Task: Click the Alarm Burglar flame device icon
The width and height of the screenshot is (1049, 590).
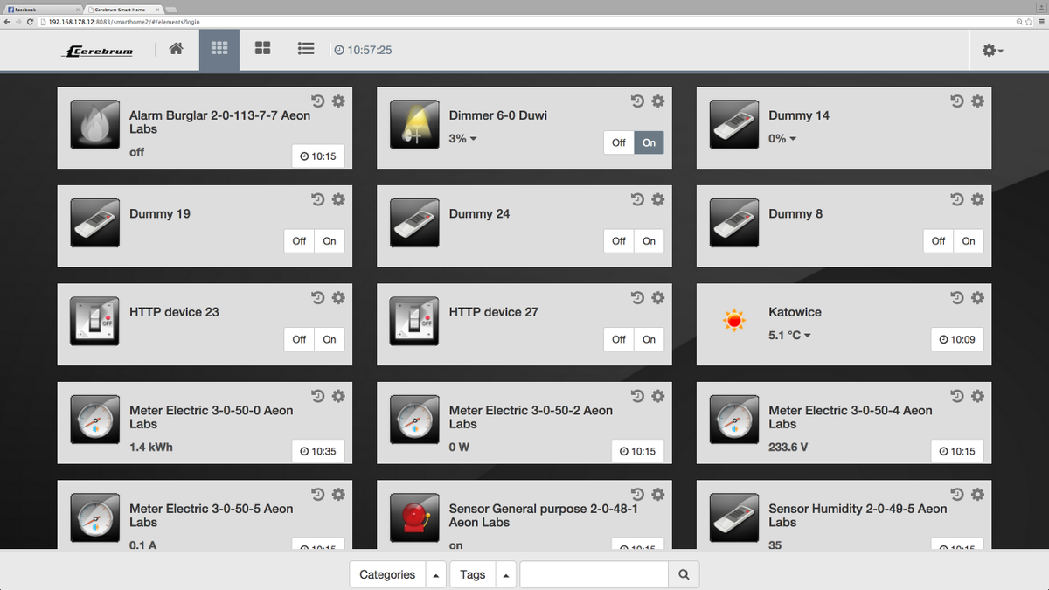Action: click(x=94, y=125)
